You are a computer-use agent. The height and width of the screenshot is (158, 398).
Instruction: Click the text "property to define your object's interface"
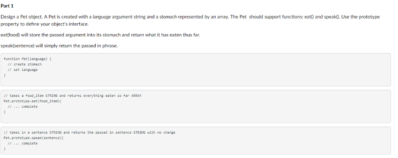click(x=45, y=24)
